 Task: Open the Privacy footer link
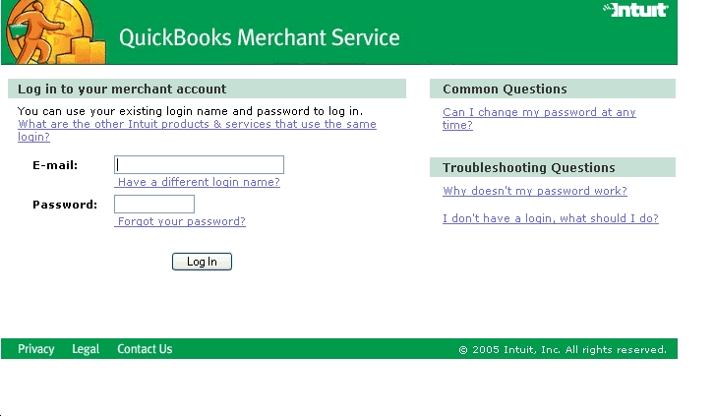36,349
